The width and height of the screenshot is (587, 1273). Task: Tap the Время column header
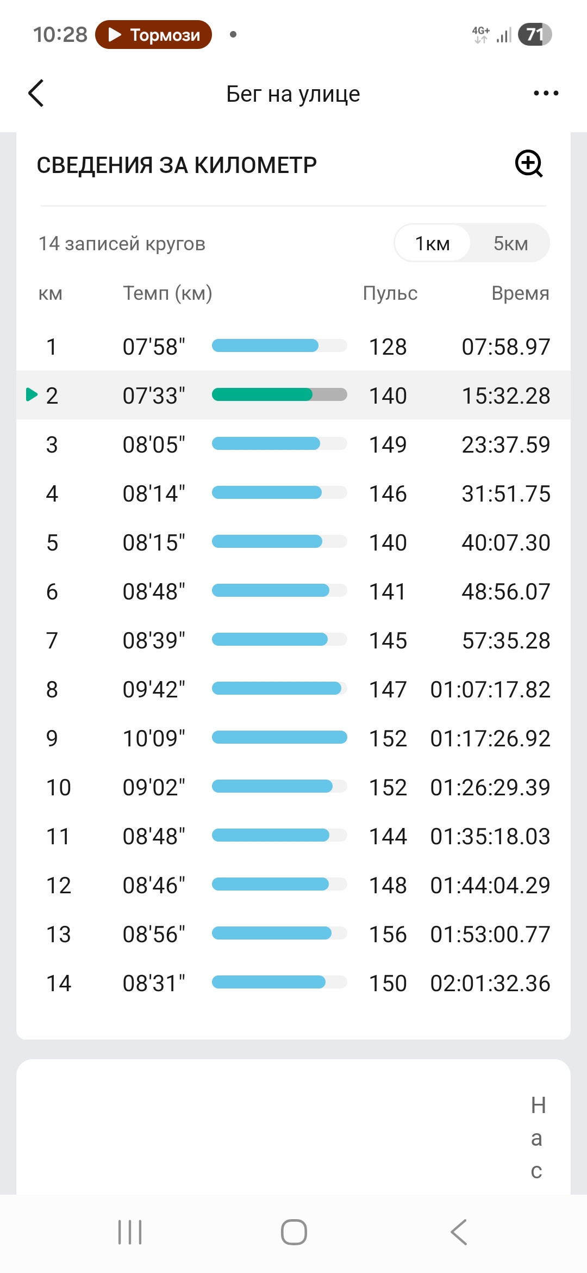(520, 293)
